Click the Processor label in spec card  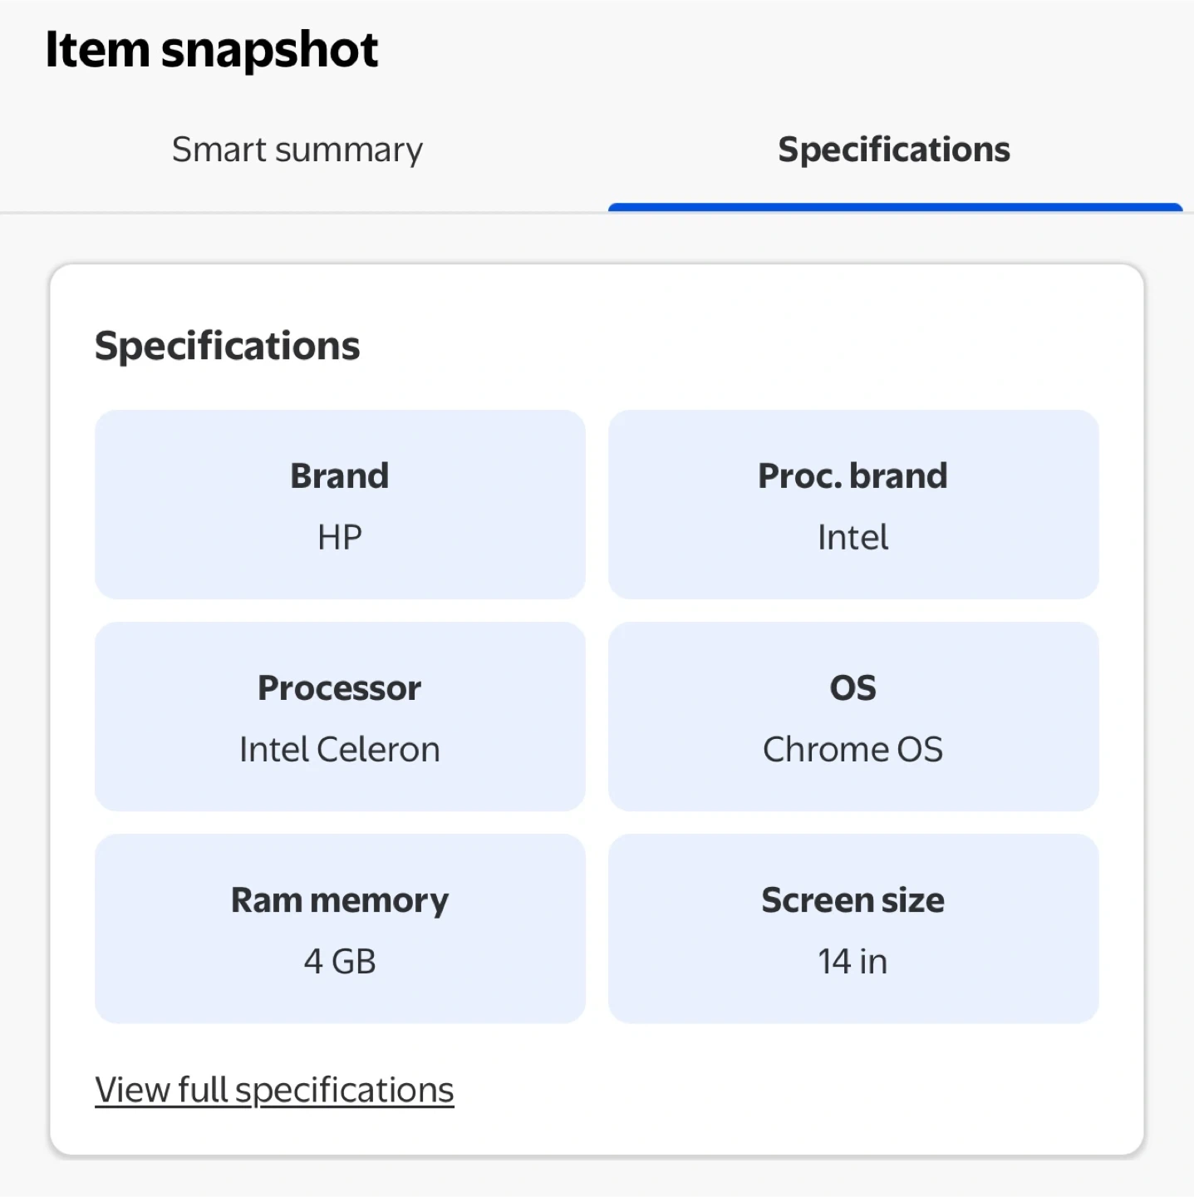(x=339, y=688)
